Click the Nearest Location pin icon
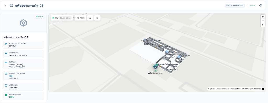Screen dimensions: 268x103 click(x=6, y=74)
